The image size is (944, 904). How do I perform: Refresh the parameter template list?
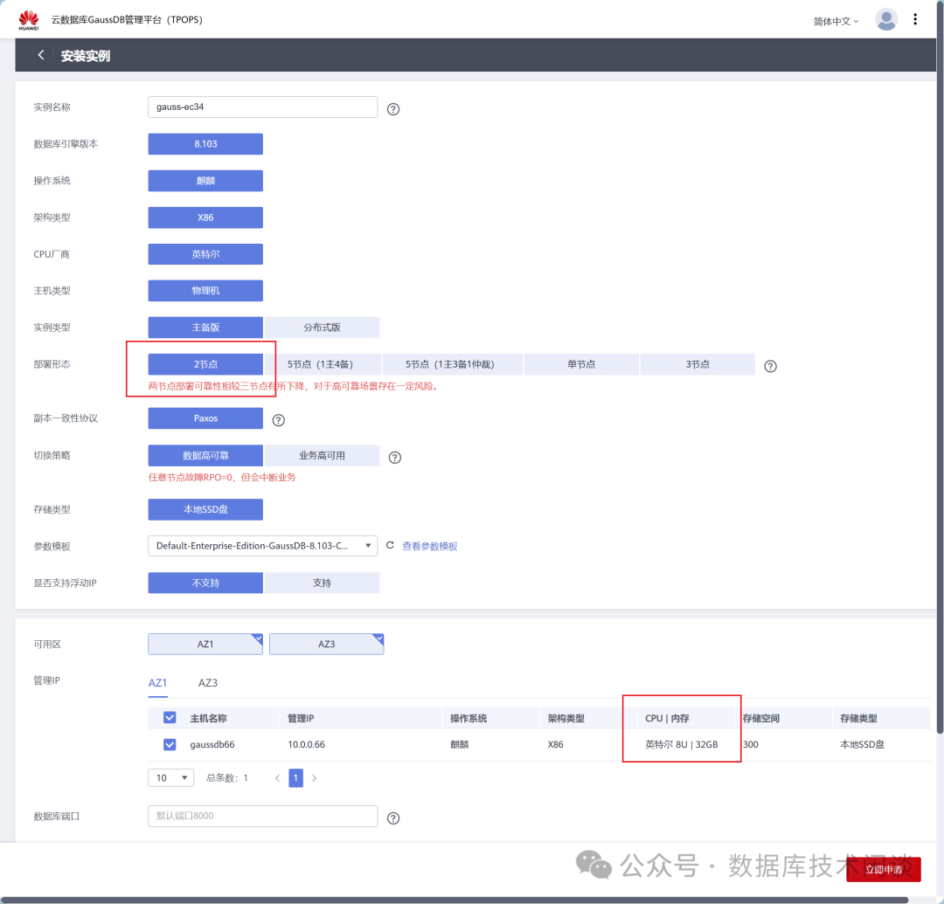point(390,545)
